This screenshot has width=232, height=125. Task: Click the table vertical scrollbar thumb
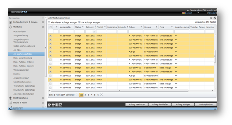click(215, 56)
